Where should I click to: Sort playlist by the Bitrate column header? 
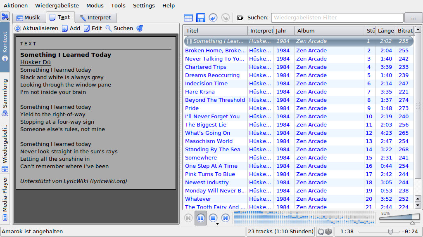(404, 31)
